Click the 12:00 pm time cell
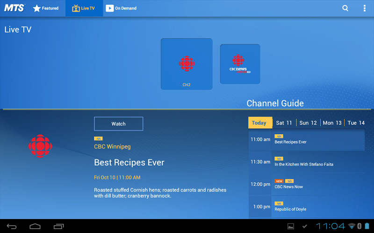 point(260,184)
